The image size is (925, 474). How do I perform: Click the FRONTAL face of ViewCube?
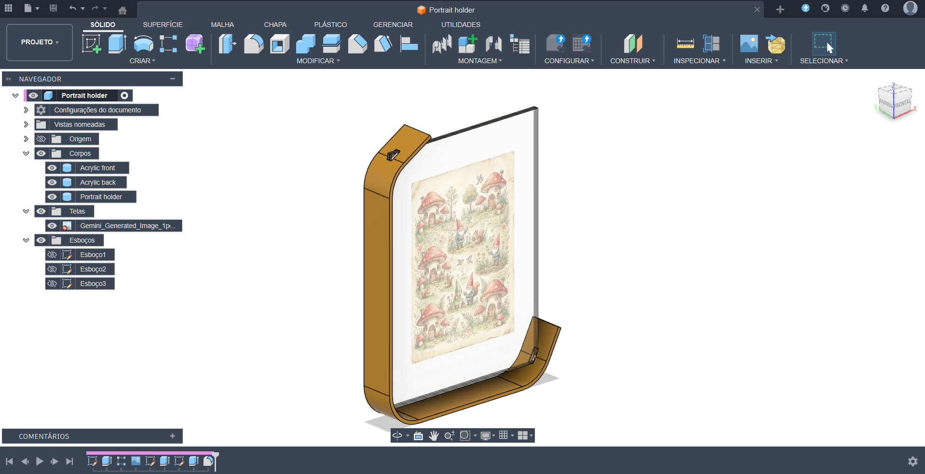point(902,103)
